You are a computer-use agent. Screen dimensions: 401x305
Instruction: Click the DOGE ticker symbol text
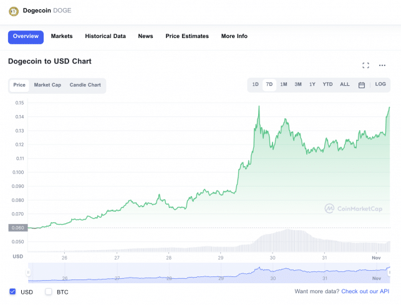click(x=62, y=11)
